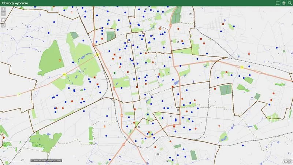The image size is (293, 165).
Task: Select district label 5 on the map
Action: click(x=159, y=74)
